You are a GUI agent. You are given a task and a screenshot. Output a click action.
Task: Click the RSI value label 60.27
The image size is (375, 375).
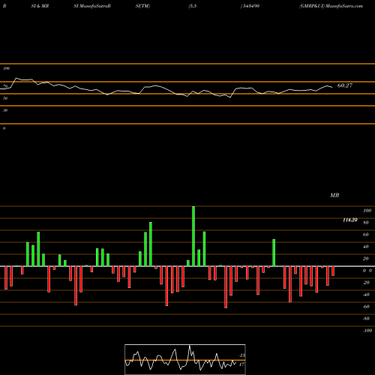[345, 85]
